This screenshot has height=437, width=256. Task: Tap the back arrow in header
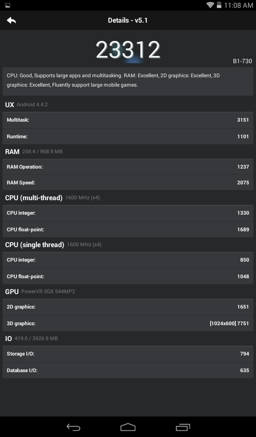12,20
